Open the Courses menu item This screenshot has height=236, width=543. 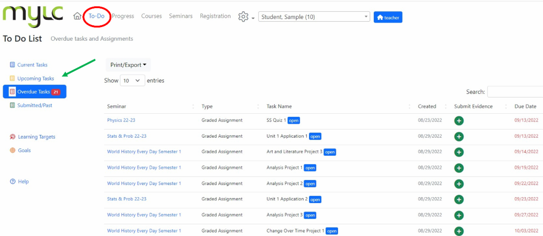point(151,16)
